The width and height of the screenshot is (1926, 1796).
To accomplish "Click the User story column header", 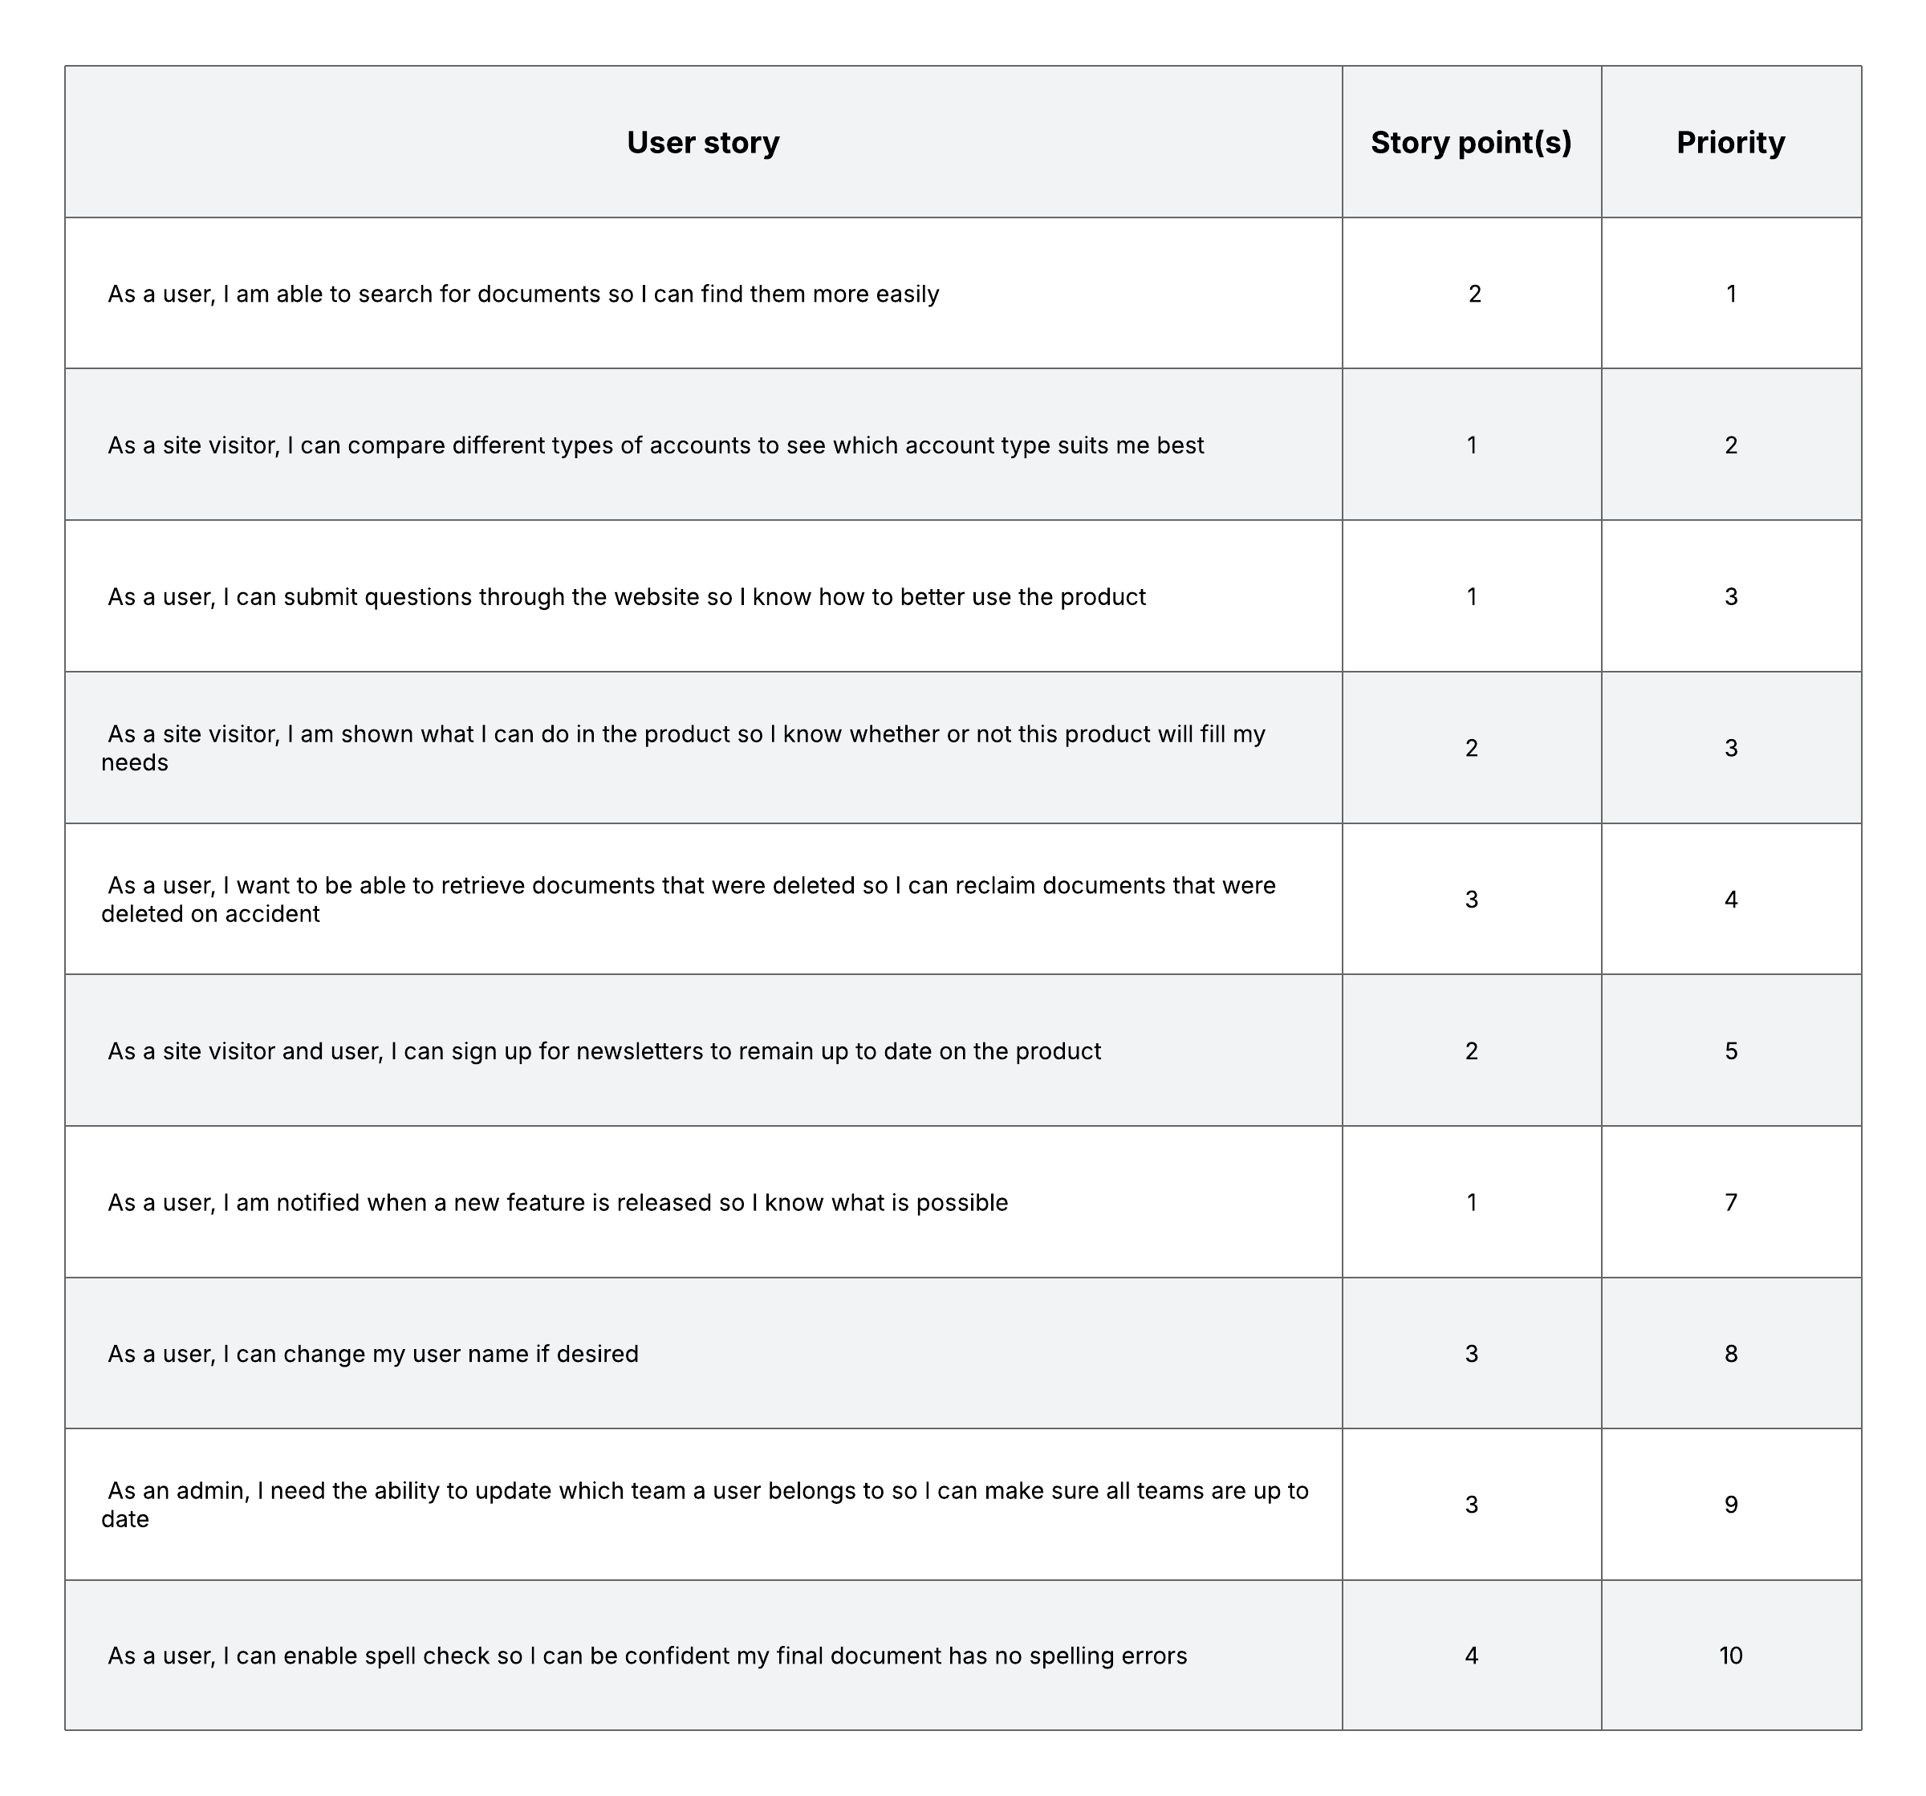I will (702, 142).
